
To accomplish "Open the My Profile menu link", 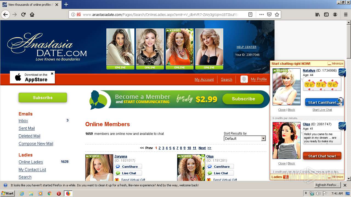I will click(x=259, y=79).
